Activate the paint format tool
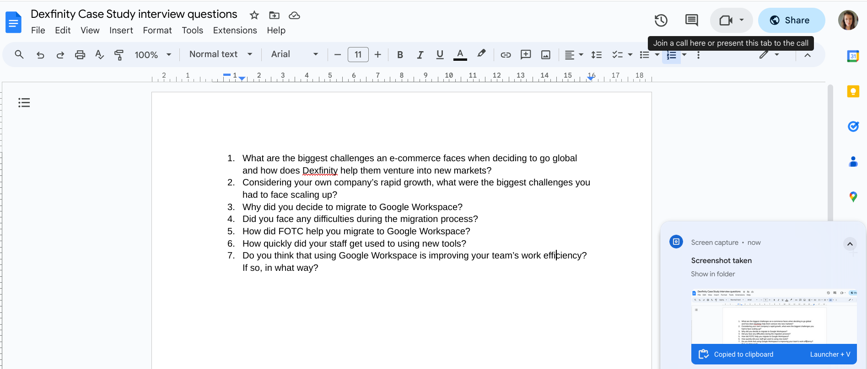The image size is (867, 369). [119, 55]
